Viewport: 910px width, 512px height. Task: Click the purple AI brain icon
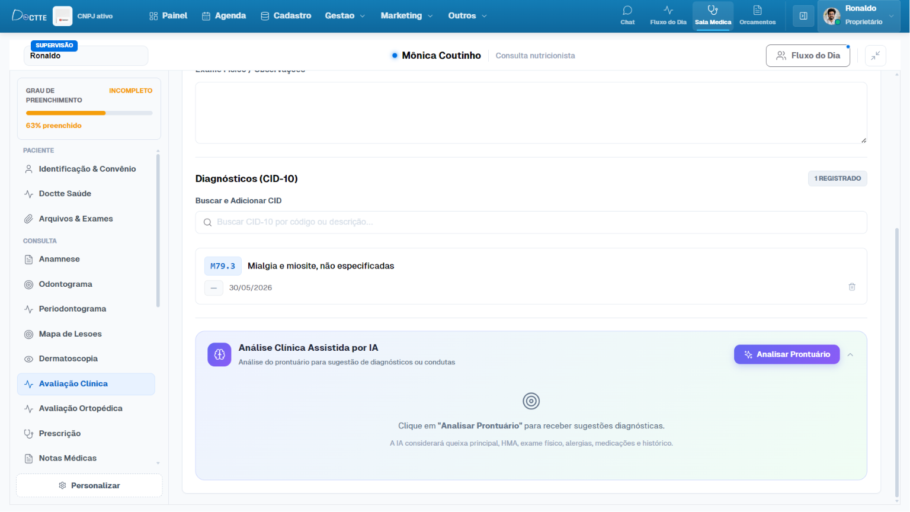point(219,354)
